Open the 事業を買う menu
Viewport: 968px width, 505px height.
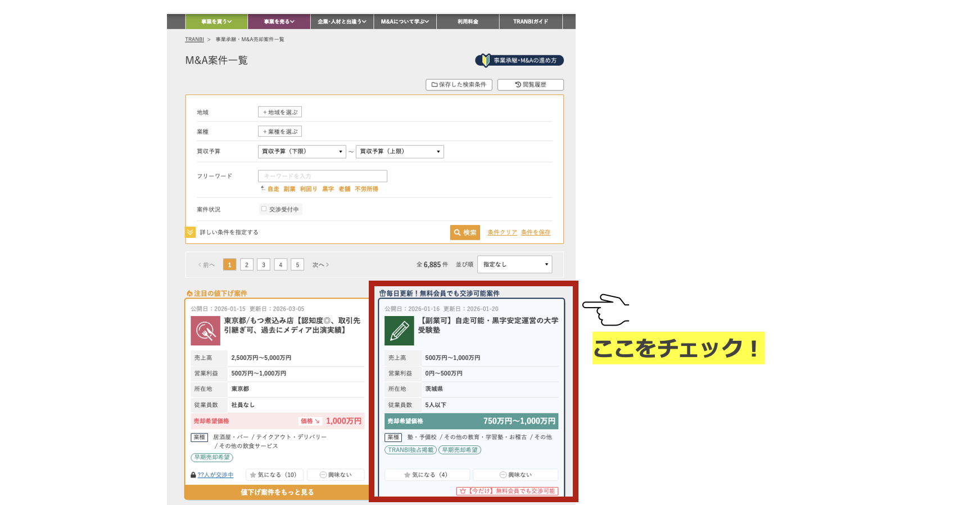point(216,21)
